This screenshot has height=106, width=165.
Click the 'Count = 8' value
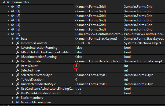click(x=83, y=43)
